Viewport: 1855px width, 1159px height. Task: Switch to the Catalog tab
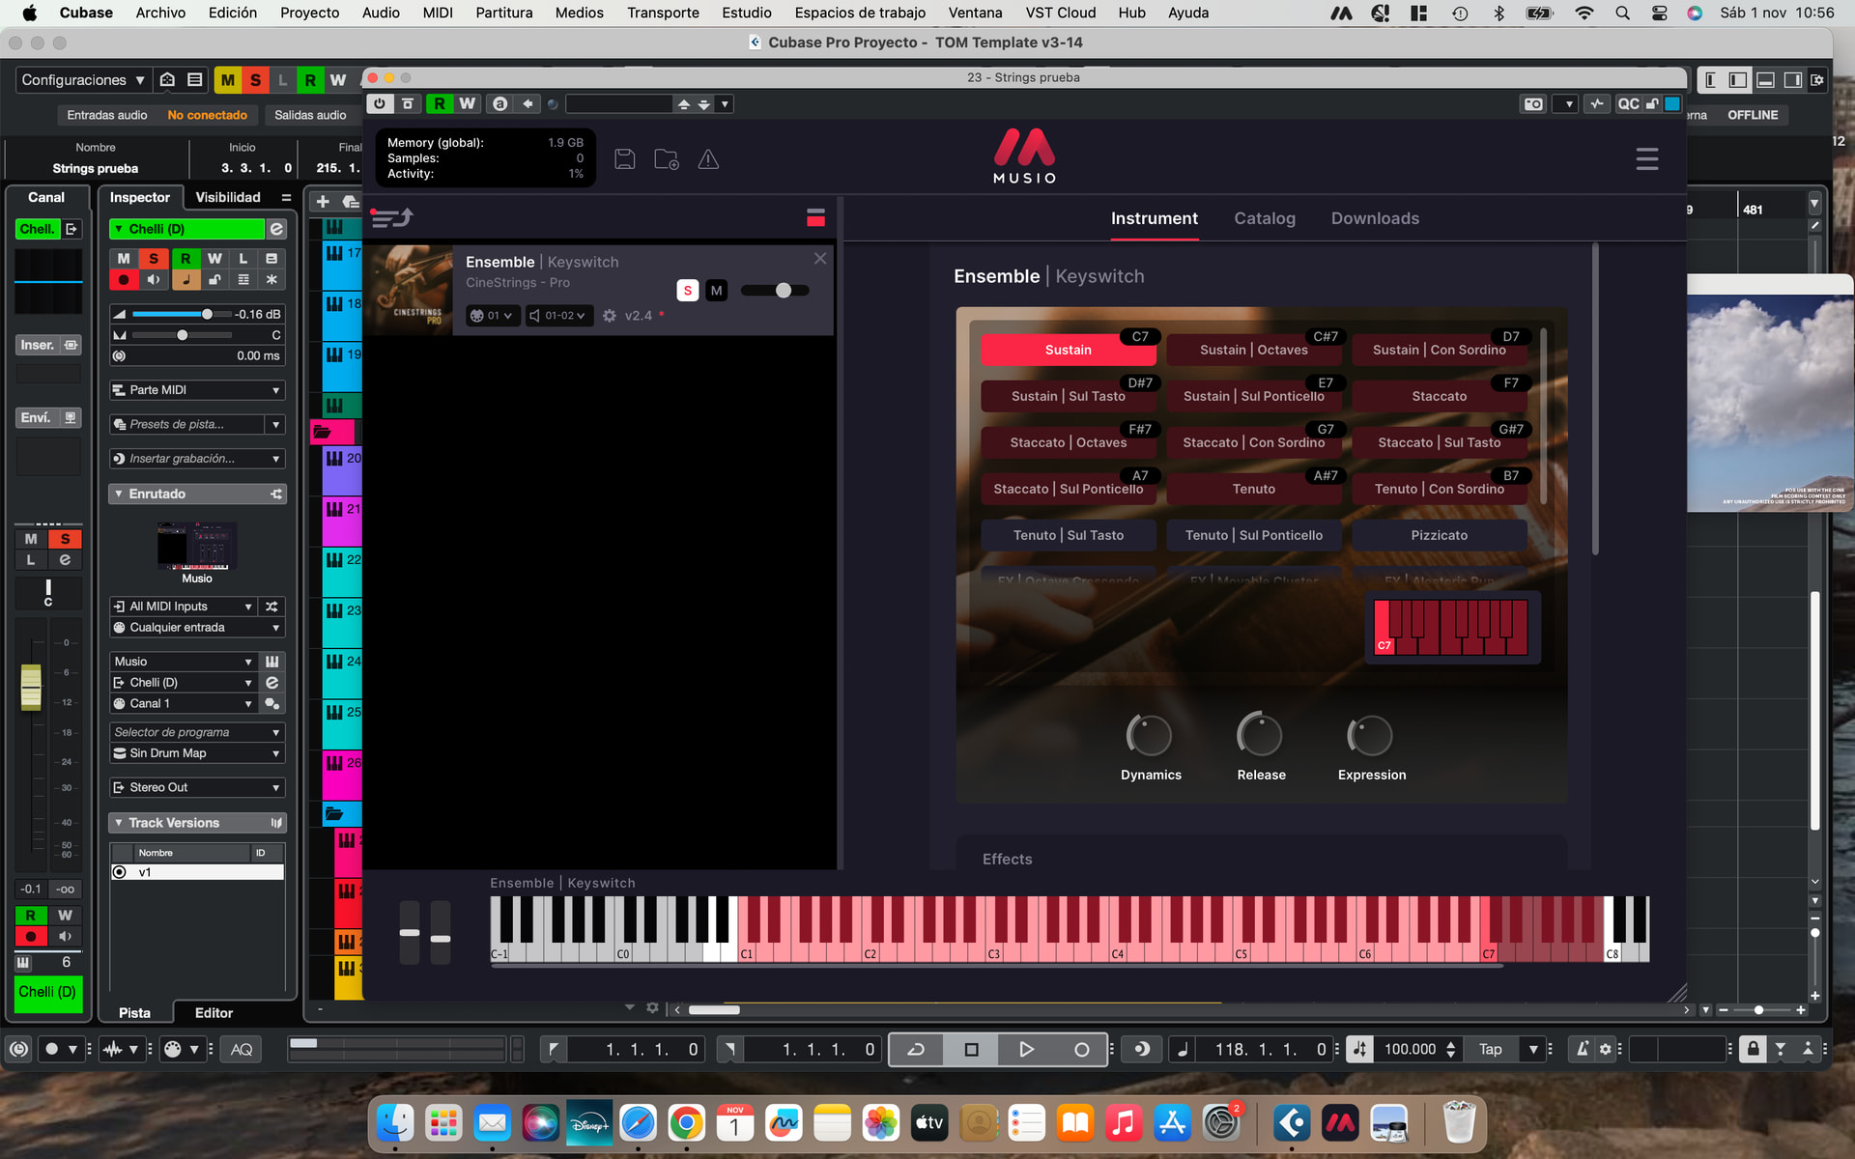1264,218
